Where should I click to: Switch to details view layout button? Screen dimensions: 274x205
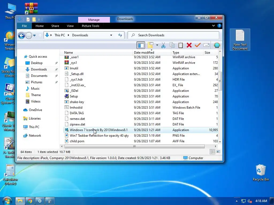pyautogui.click(x=212, y=152)
